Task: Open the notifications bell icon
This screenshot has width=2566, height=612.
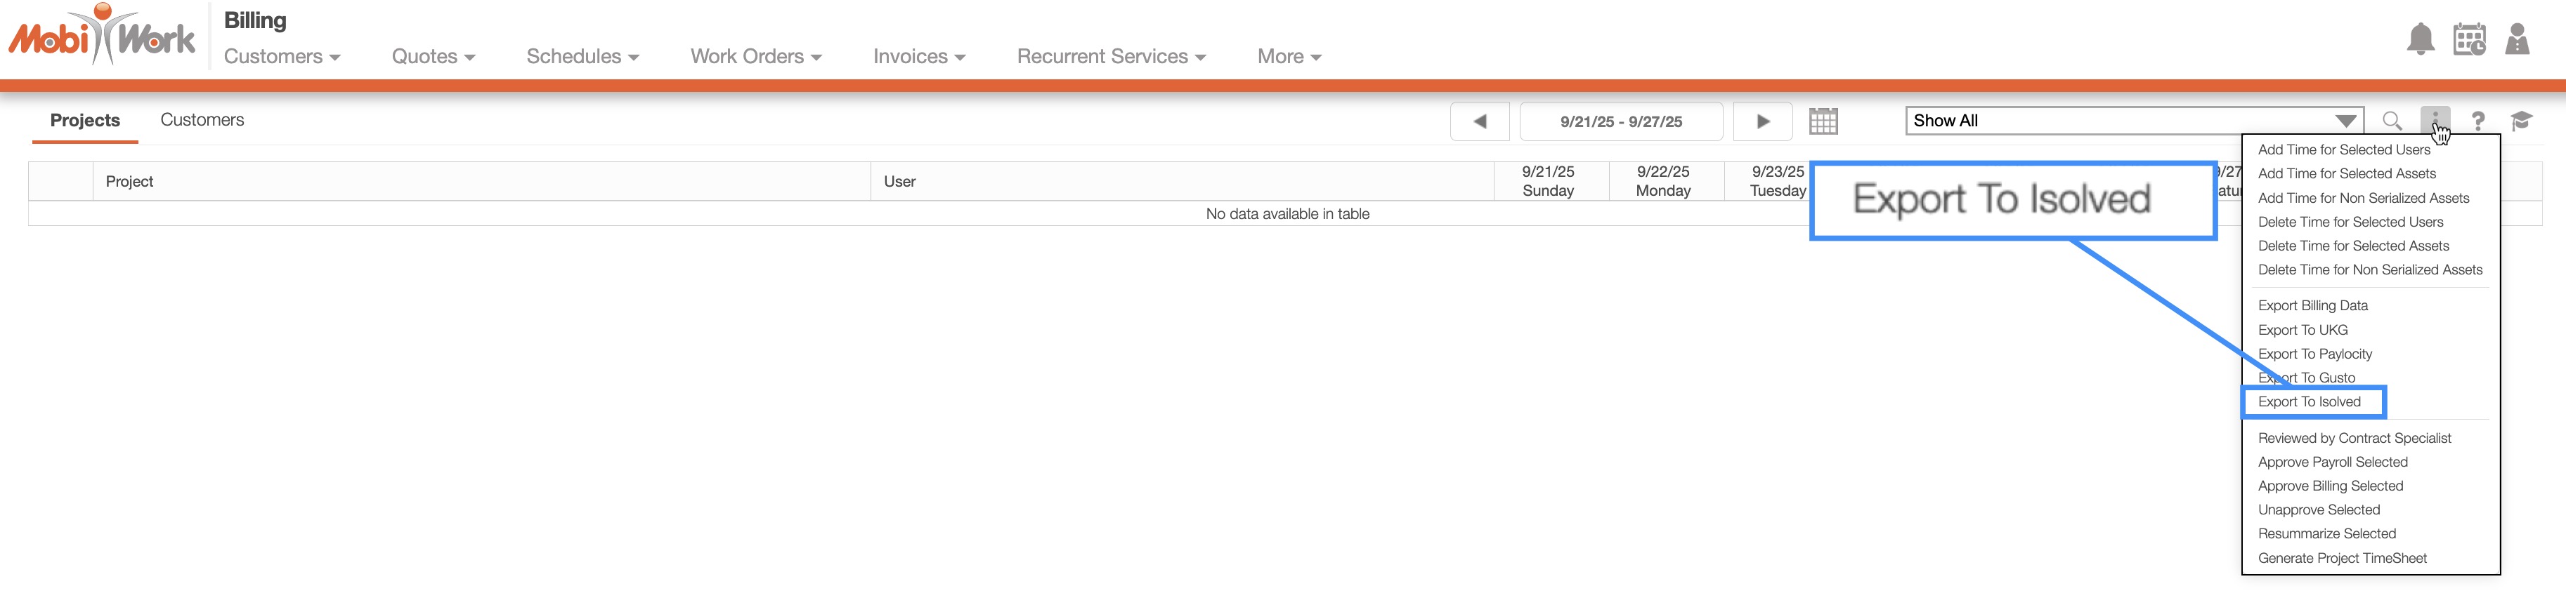Action: [x=2420, y=40]
